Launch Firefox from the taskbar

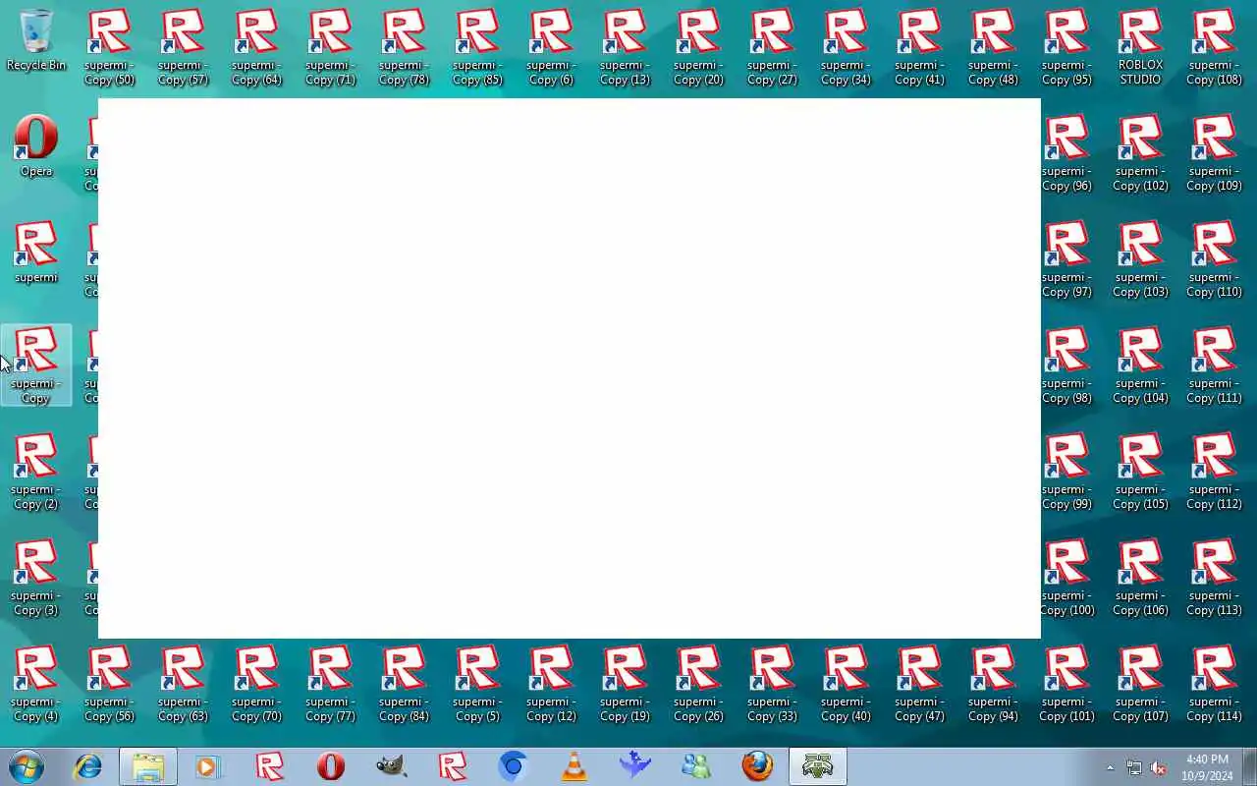[757, 766]
